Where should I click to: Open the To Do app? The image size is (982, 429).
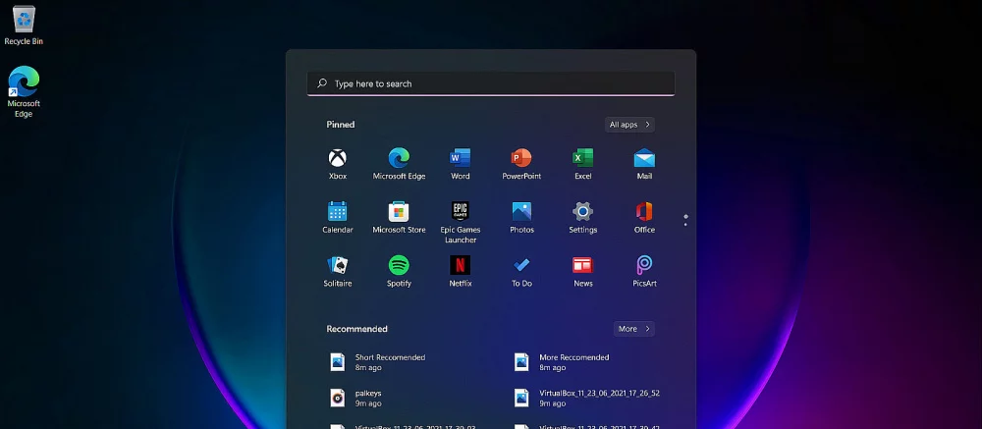(521, 272)
